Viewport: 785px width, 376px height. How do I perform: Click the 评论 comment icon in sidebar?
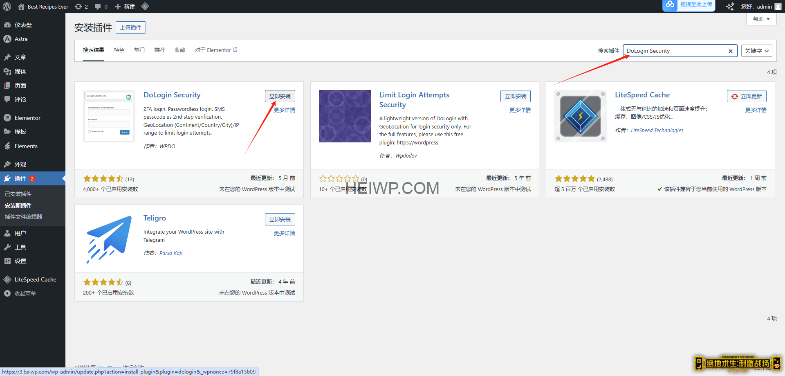(7, 99)
